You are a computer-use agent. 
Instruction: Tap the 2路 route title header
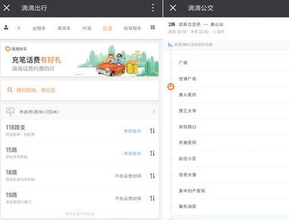point(196,24)
